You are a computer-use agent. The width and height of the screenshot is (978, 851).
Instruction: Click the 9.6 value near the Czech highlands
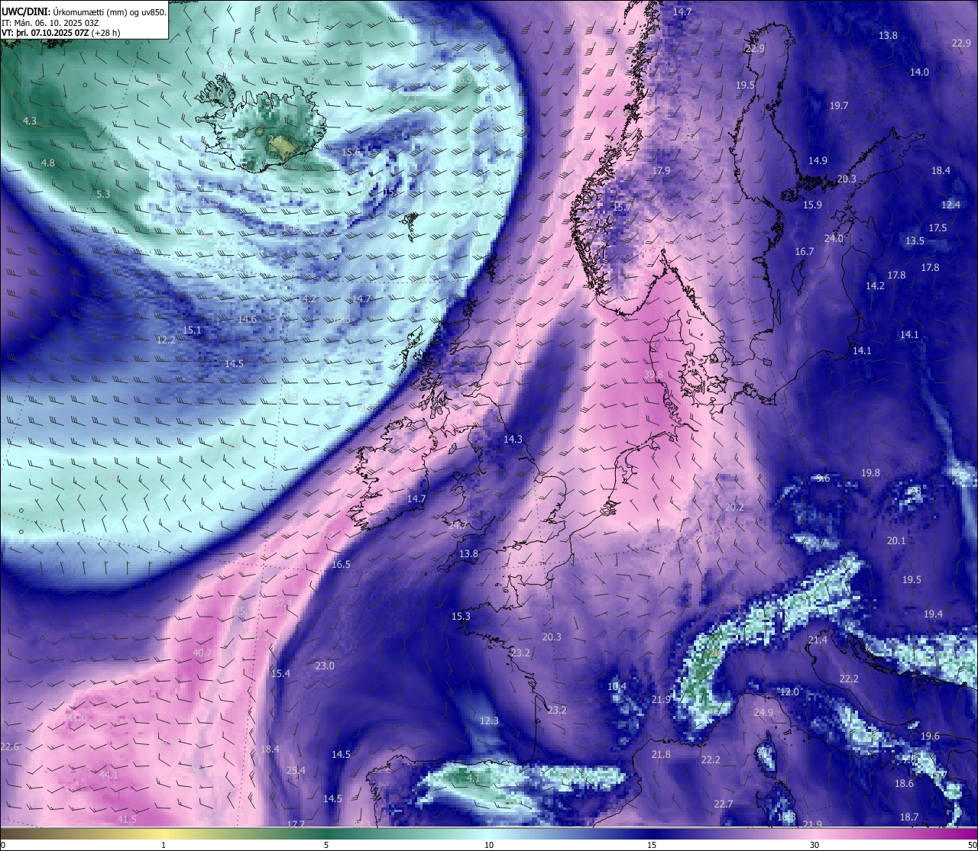click(x=823, y=478)
